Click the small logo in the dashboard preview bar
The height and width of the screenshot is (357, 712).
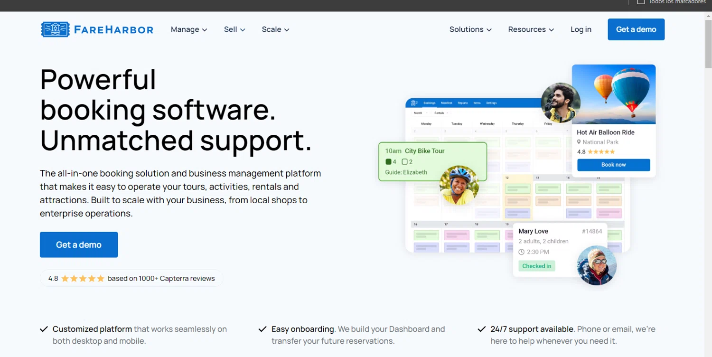click(x=414, y=103)
